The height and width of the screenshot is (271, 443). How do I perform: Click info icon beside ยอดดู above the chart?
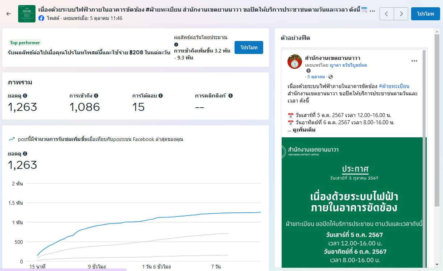click(x=25, y=154)
